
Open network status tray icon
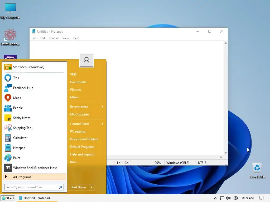222,198
